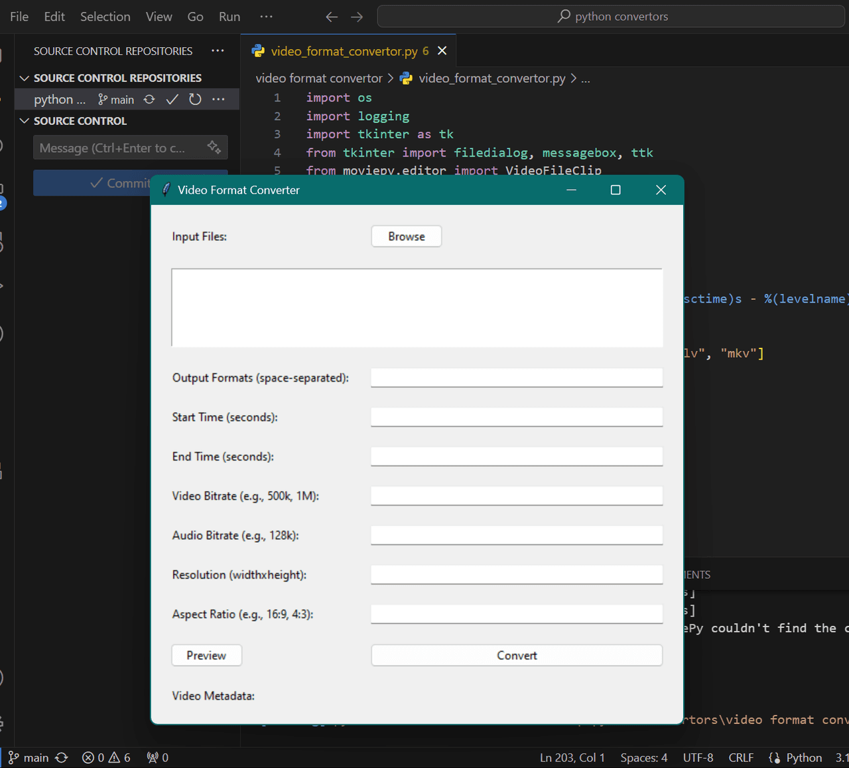Close the video_format_convertor.py editor tab
This screenshot has height=768, width=849.
pos(442,51)
